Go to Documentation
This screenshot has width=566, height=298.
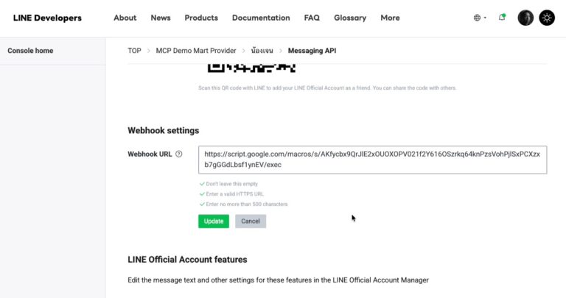pos(261,18)
